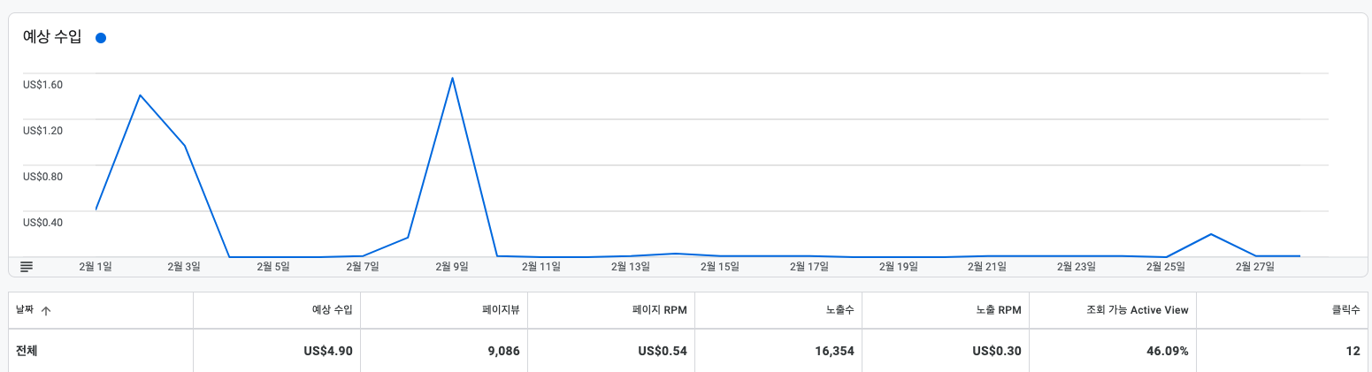This screenshot has width=1372, height=372.
Task: Click the 2월 21일 axis label
Action: [x=987, y=266]
